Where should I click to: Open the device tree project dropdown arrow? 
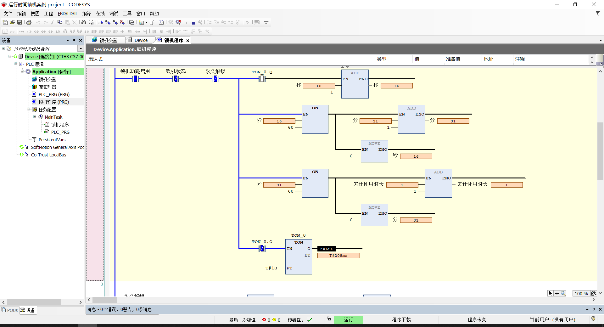81,49
